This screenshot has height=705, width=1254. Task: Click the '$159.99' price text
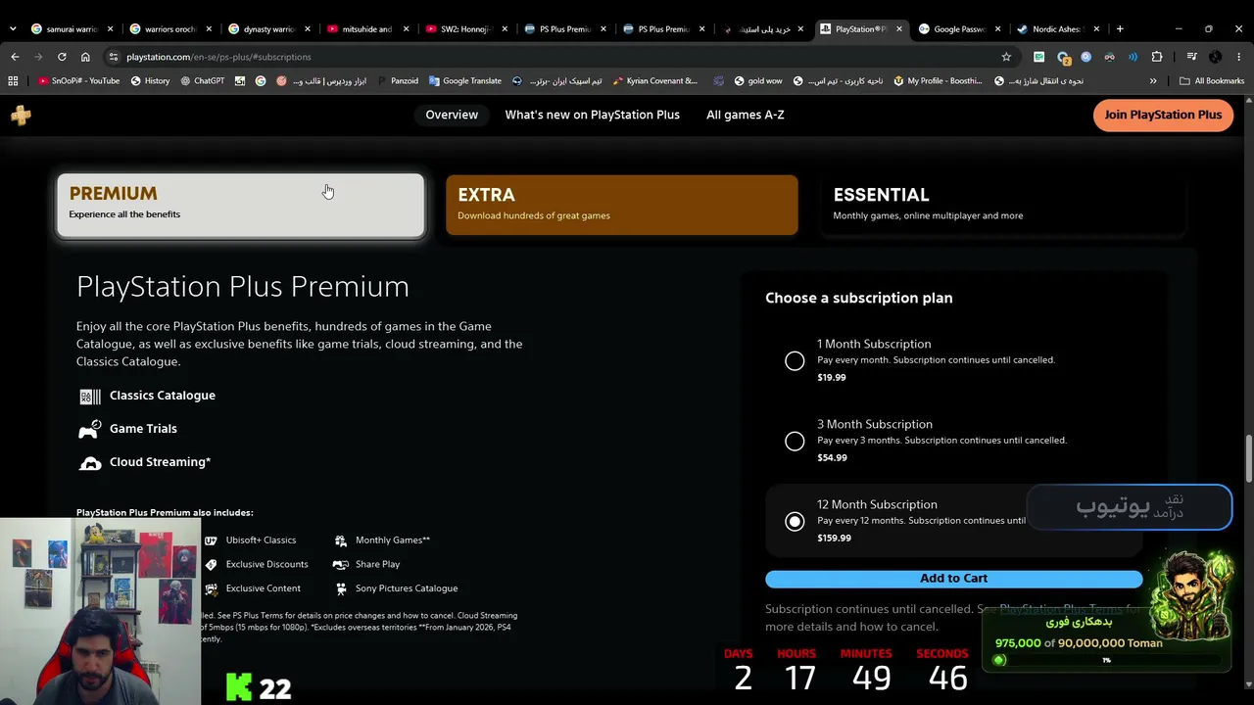point(834,539)
